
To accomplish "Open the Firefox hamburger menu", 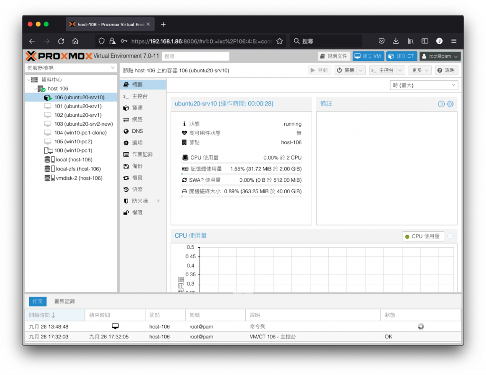I will click(x=454, y=41).
